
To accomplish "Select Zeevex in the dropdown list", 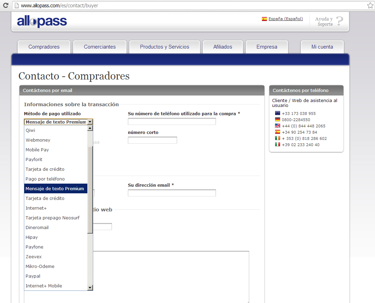I will tap(56, 257).
